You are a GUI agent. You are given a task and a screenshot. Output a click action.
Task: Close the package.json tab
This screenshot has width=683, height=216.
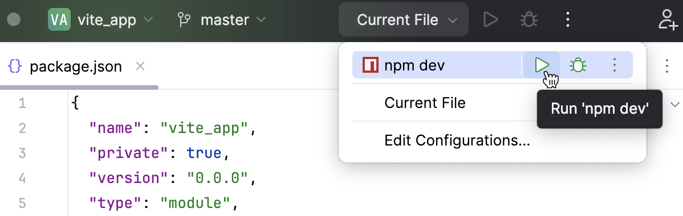tap(140, 67)
